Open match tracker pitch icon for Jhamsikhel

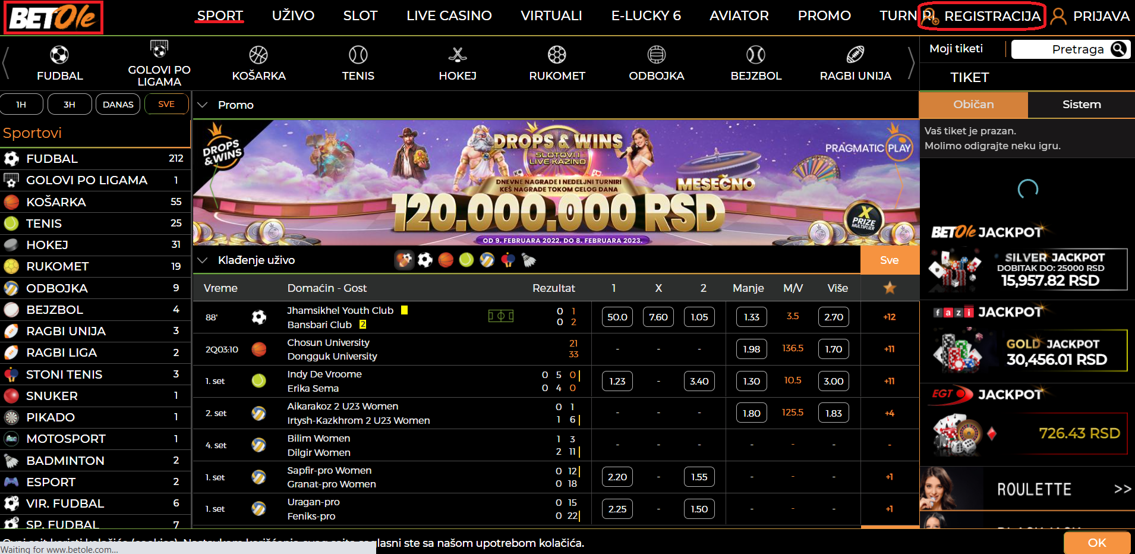click(501, 316)
